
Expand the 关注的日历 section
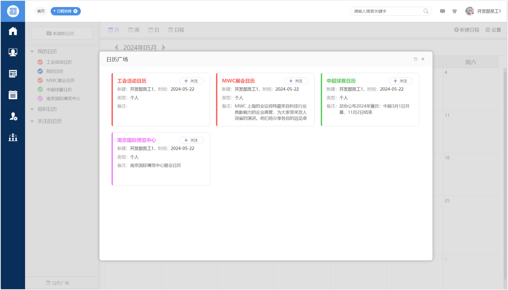coord(32,121)
